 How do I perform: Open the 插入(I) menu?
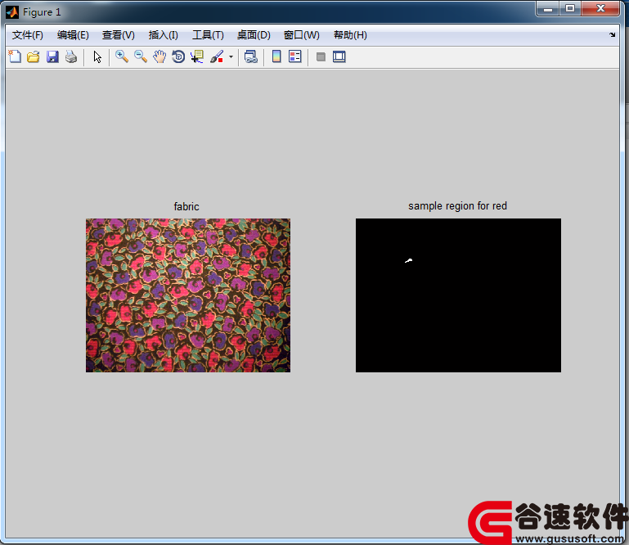click(164, 35)
